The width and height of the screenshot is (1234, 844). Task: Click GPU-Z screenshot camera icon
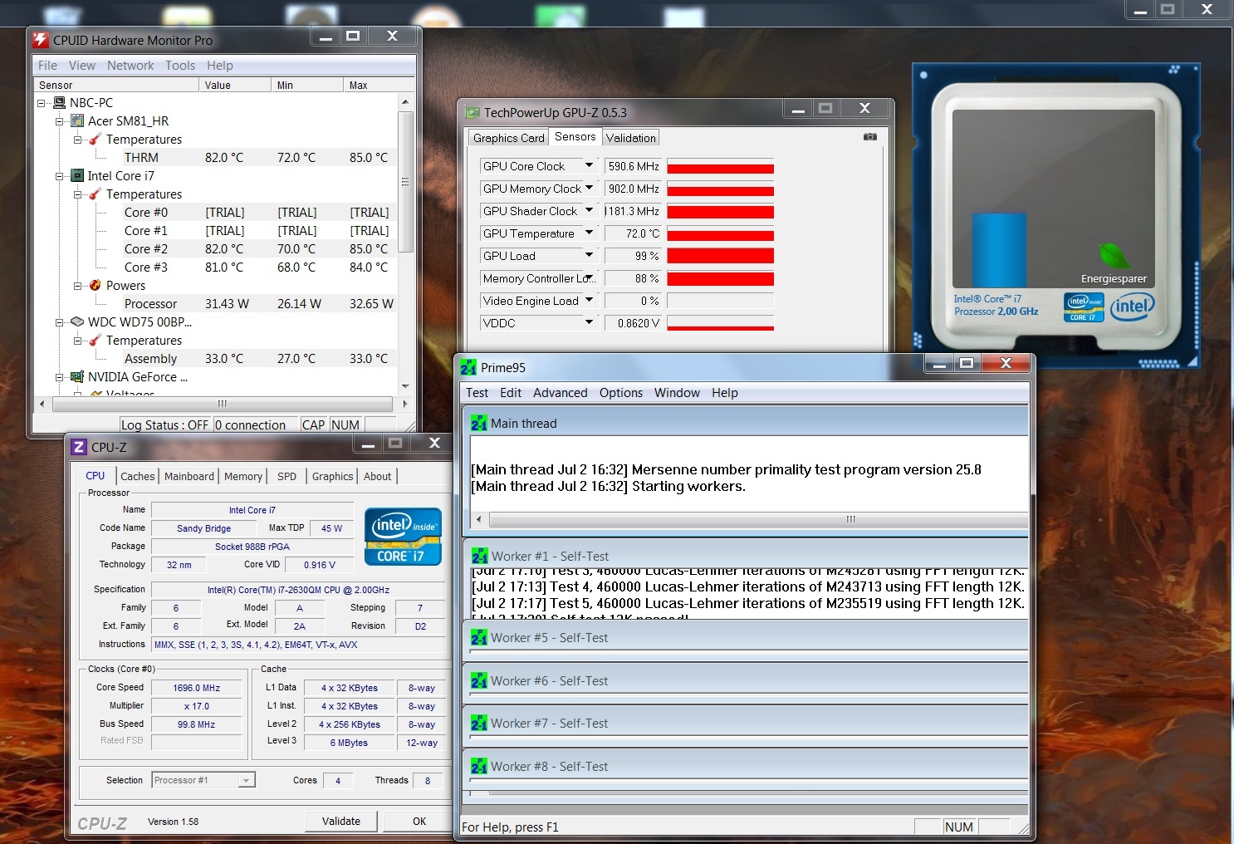(x=869, y=137)
